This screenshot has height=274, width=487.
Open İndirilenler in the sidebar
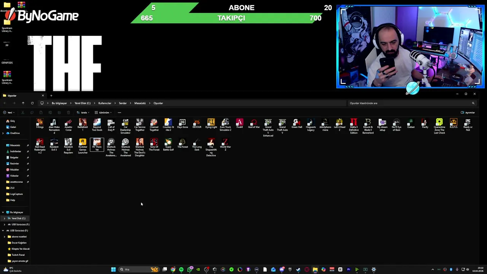tap(16, 151)
